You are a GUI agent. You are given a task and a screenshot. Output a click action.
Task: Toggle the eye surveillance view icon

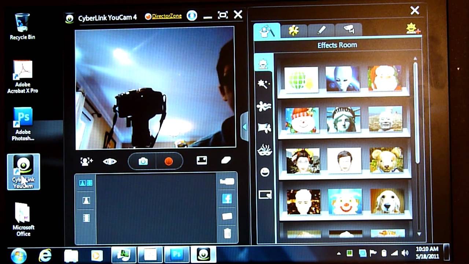coord(110,162)
